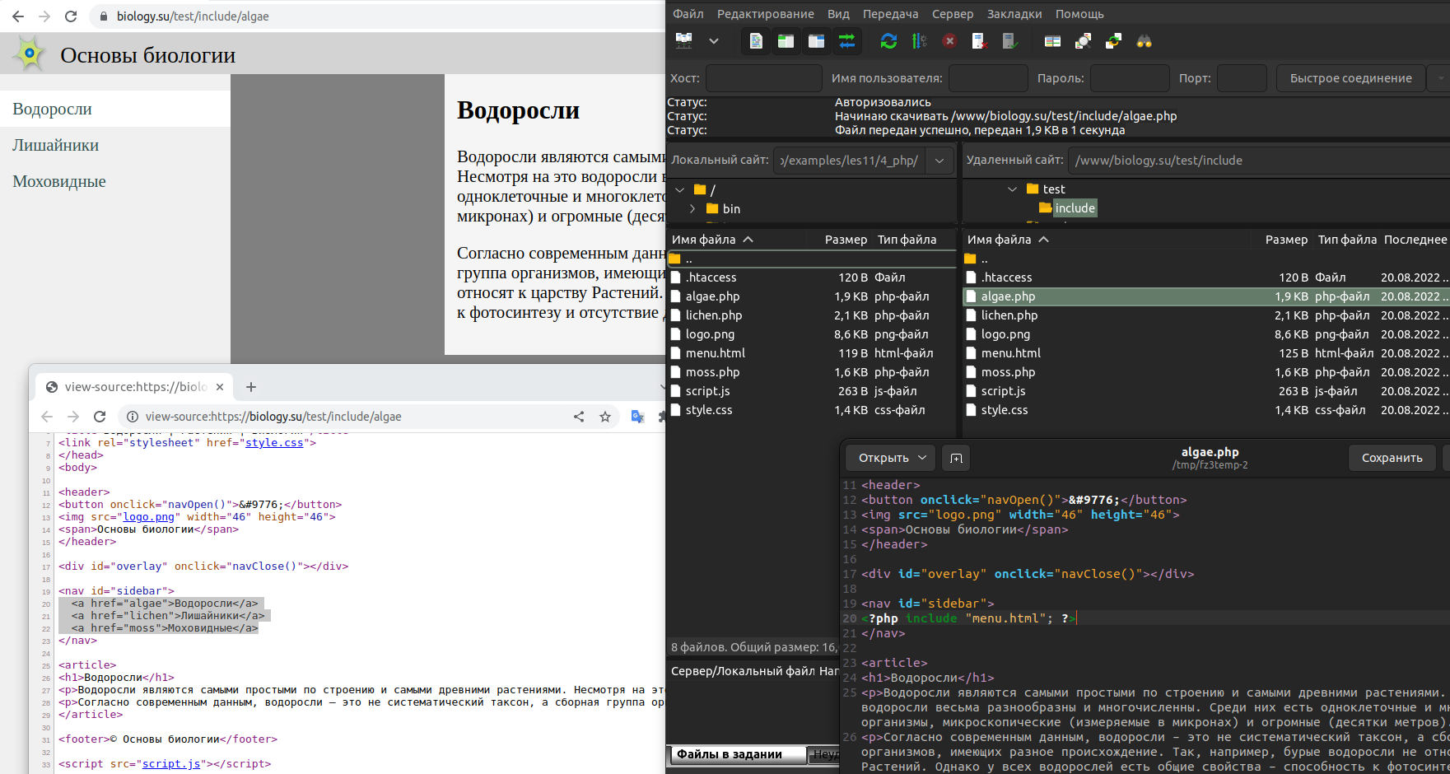Viewport: 1450px width, 774px height.
Task: Select remote file moss.php
Action: coord(1205,372)
